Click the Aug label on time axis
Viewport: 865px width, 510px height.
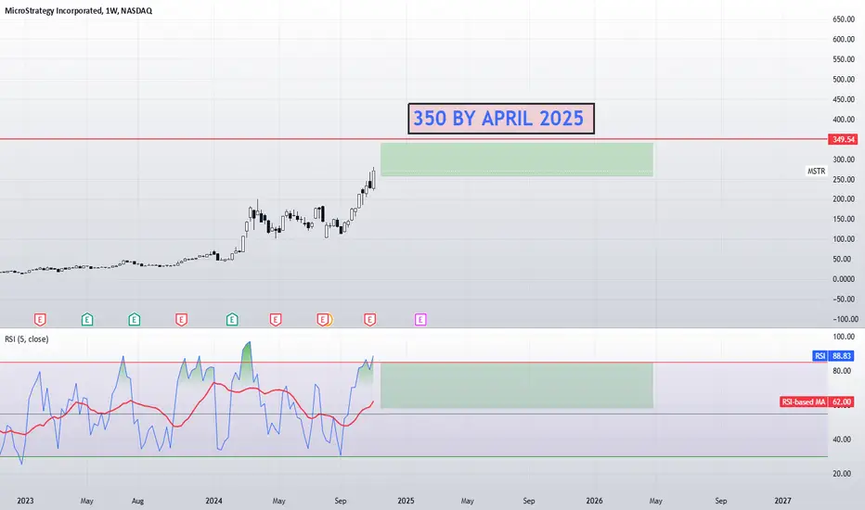(x=137, y=501)
